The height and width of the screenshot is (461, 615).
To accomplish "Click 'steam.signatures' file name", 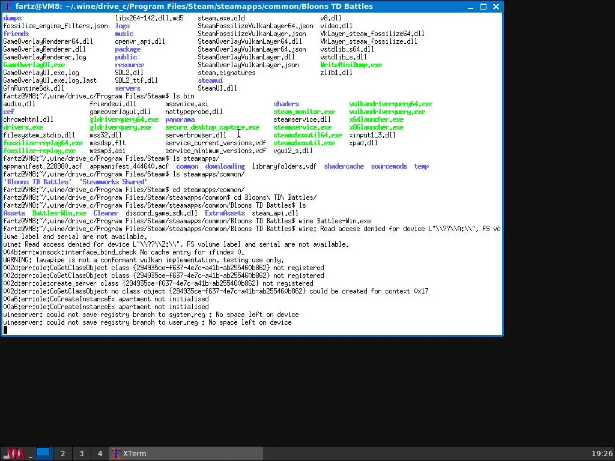I will [226, 73].
